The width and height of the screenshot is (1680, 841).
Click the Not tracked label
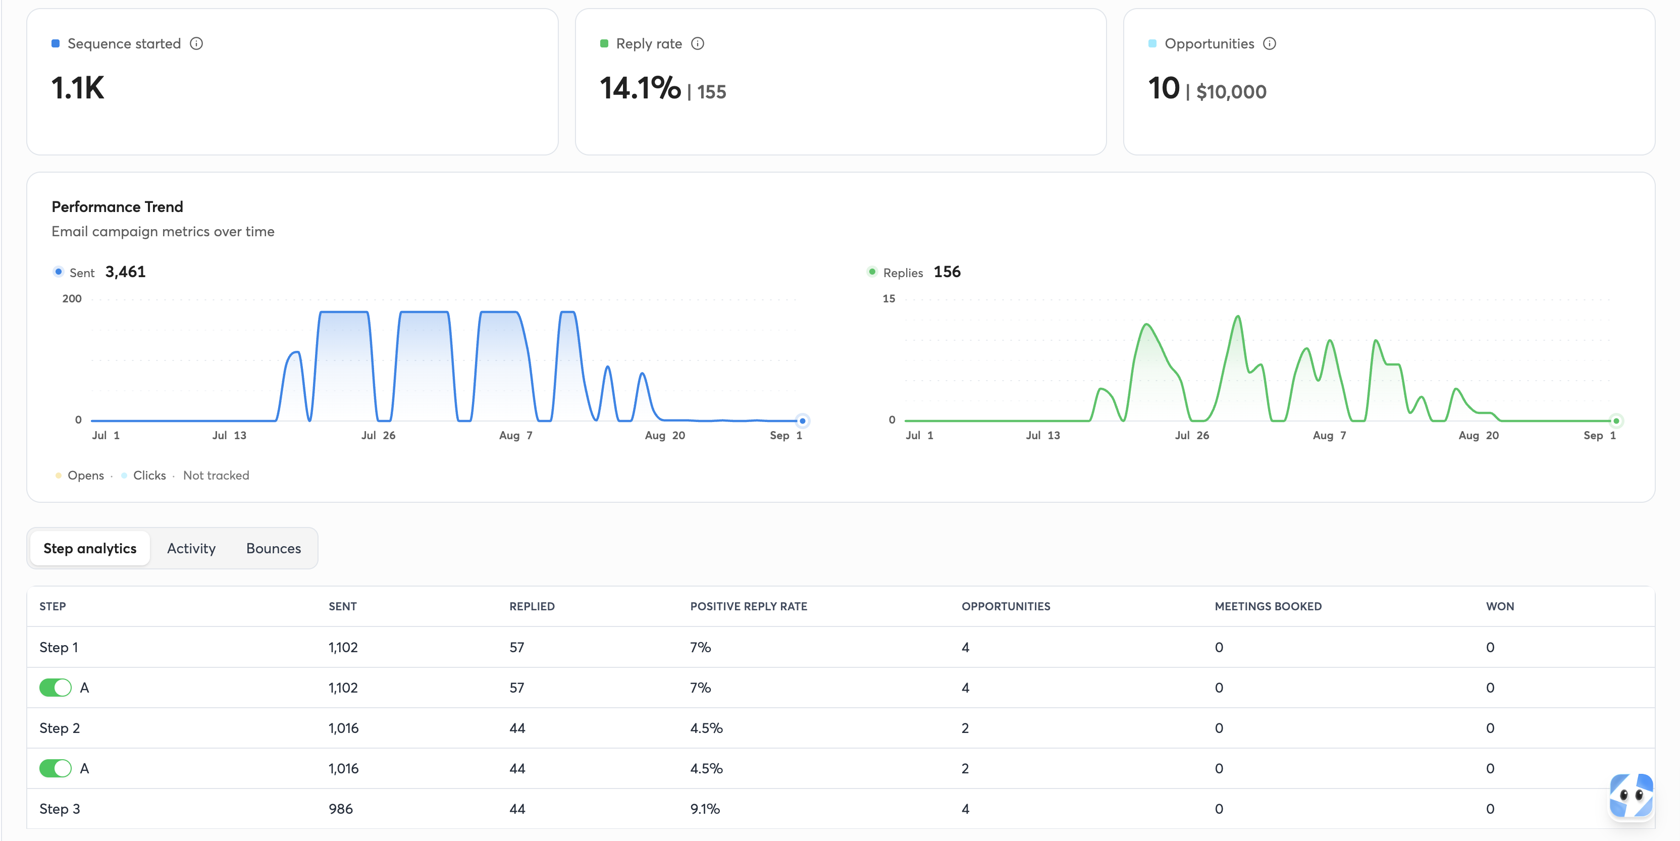216,475
